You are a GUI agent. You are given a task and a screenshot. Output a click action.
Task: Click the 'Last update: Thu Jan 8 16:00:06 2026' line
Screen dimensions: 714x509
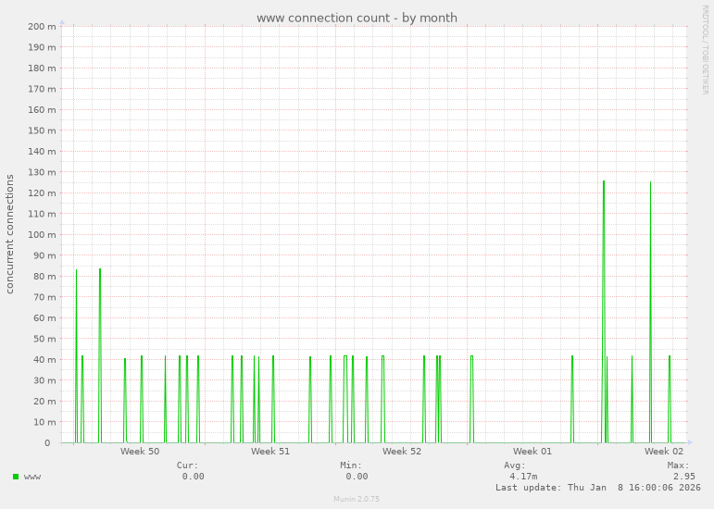tap(598, 487)
